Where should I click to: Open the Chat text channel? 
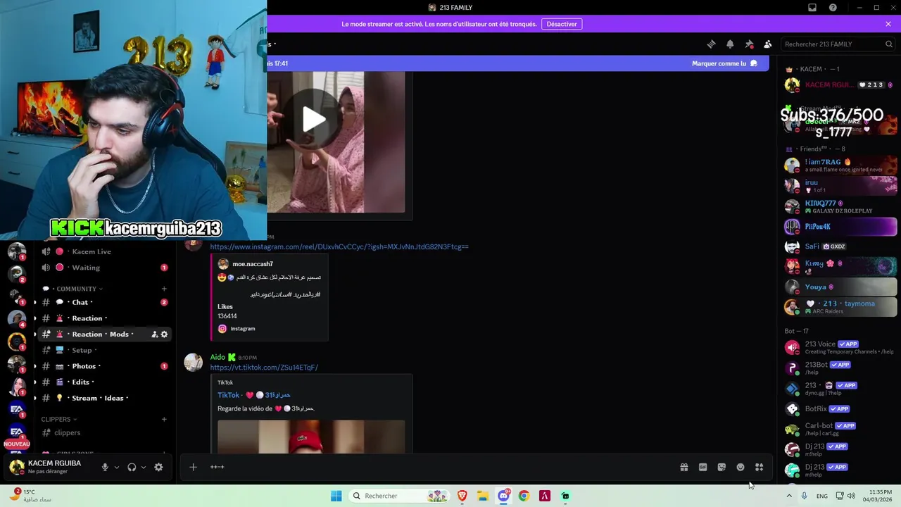106,302
